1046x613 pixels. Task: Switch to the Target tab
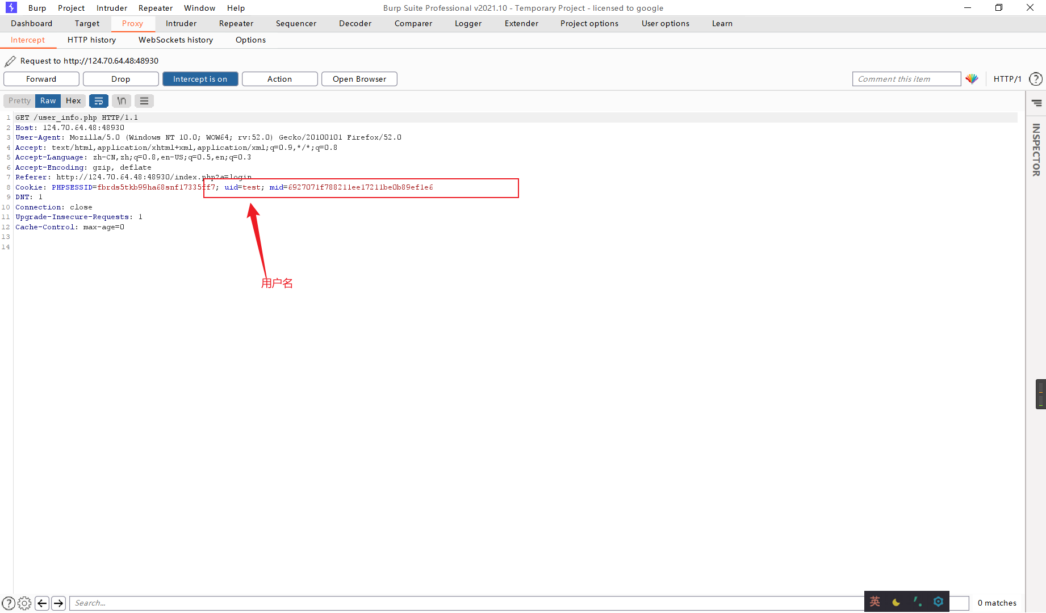[87, 23]
